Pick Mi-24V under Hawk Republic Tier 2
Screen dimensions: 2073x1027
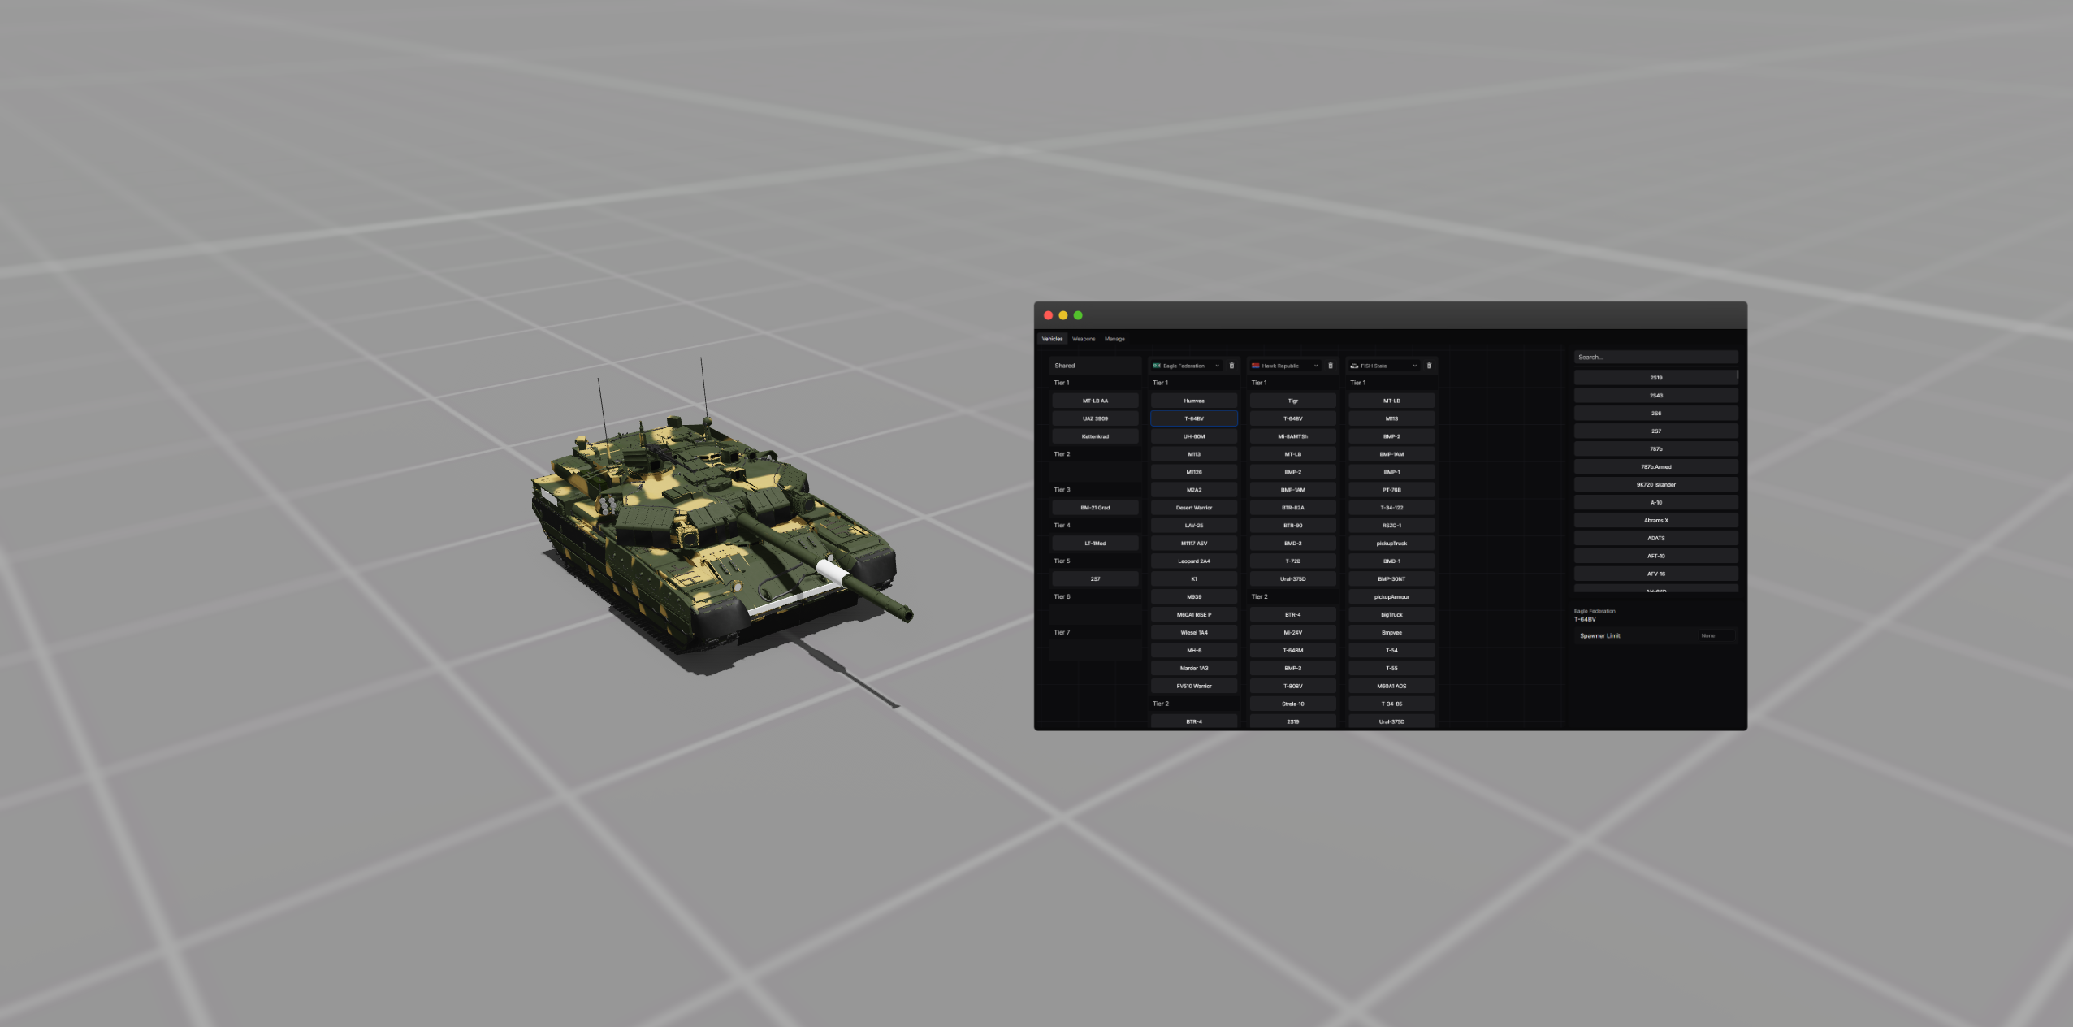(1292, 633)
